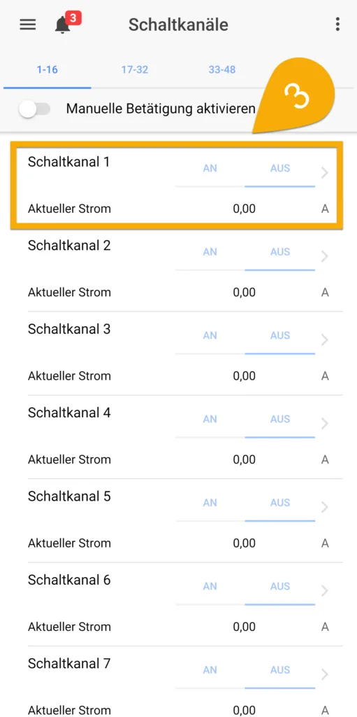Open Schaltkanal 2 chevron arrow

[x=325, y=256]
